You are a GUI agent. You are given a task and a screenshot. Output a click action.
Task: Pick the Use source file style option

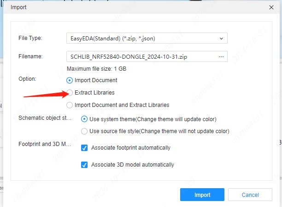pyautogui.click(x=84, y=131)
